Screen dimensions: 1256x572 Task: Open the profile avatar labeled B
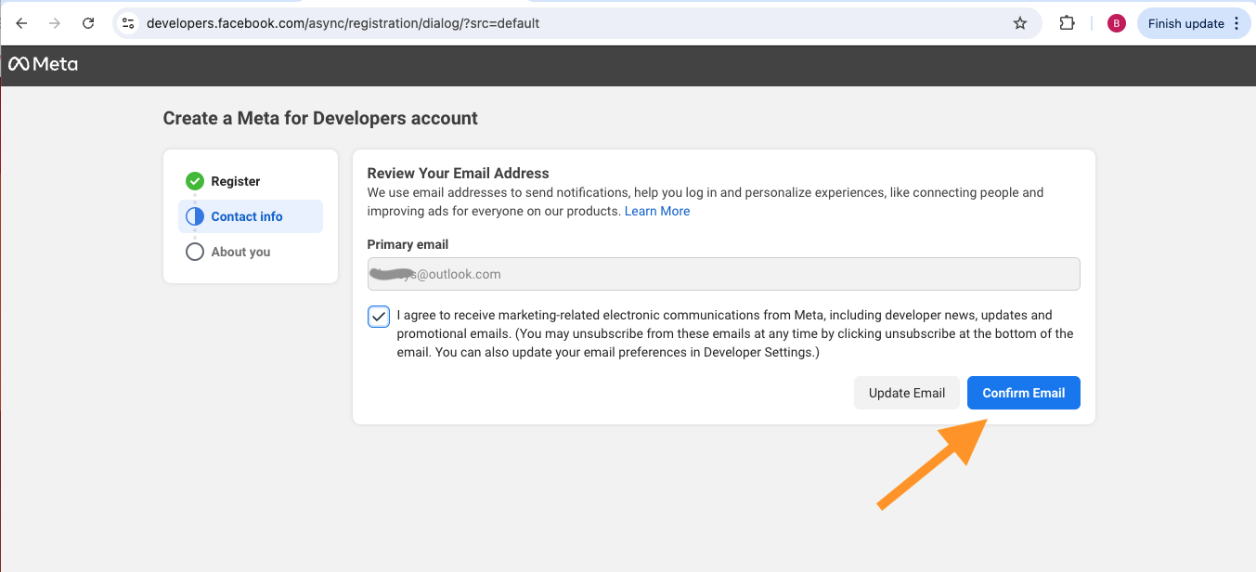1117,23
